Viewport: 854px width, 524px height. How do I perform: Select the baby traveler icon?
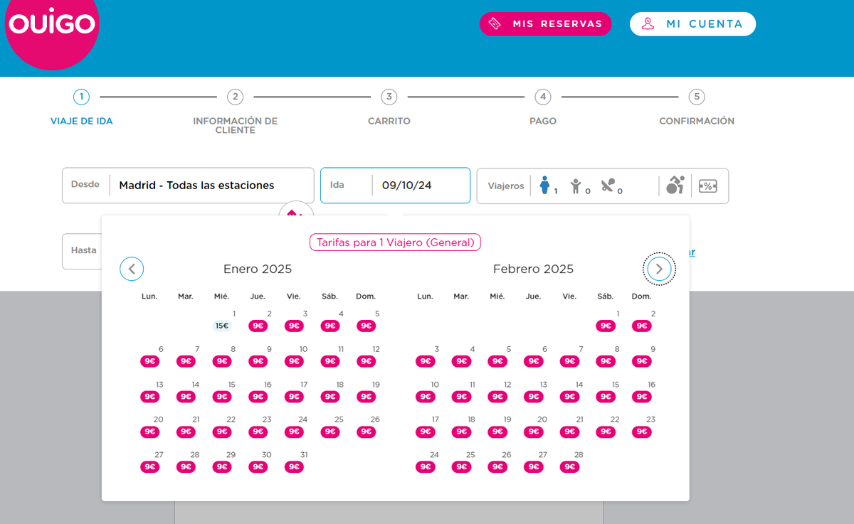click(x=607, y=186)
